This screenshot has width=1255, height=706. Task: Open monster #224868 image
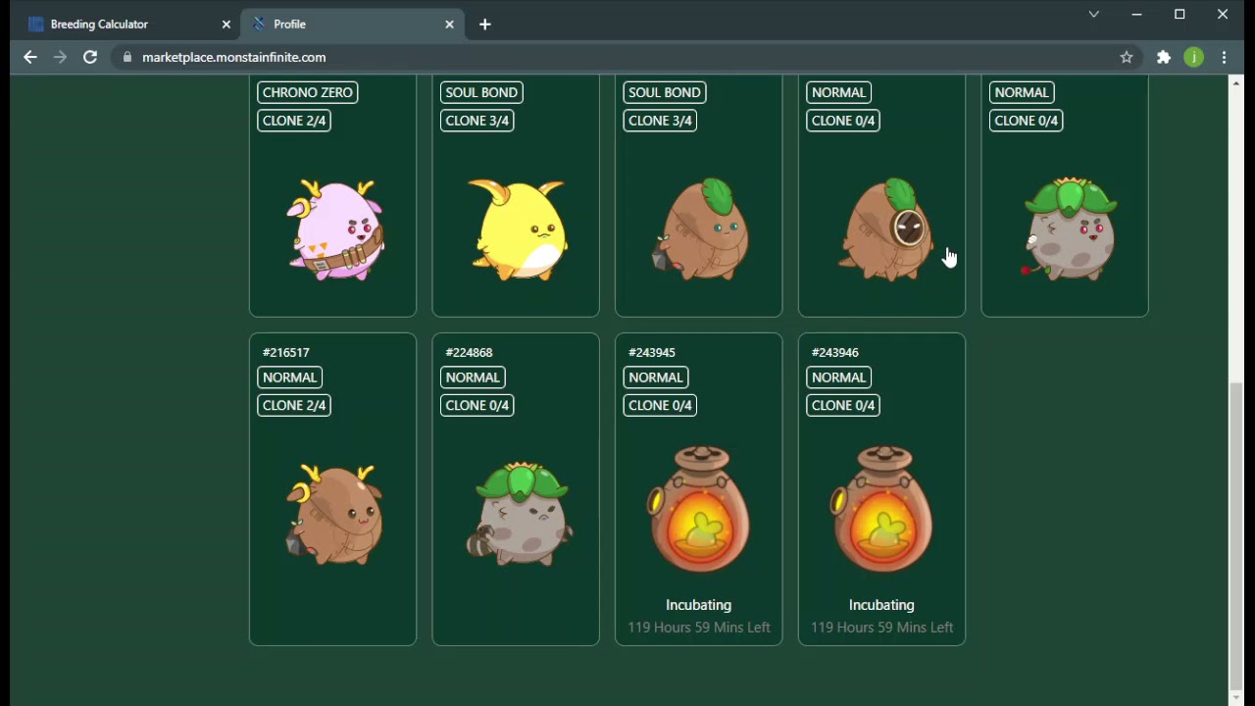coord(519,513)
